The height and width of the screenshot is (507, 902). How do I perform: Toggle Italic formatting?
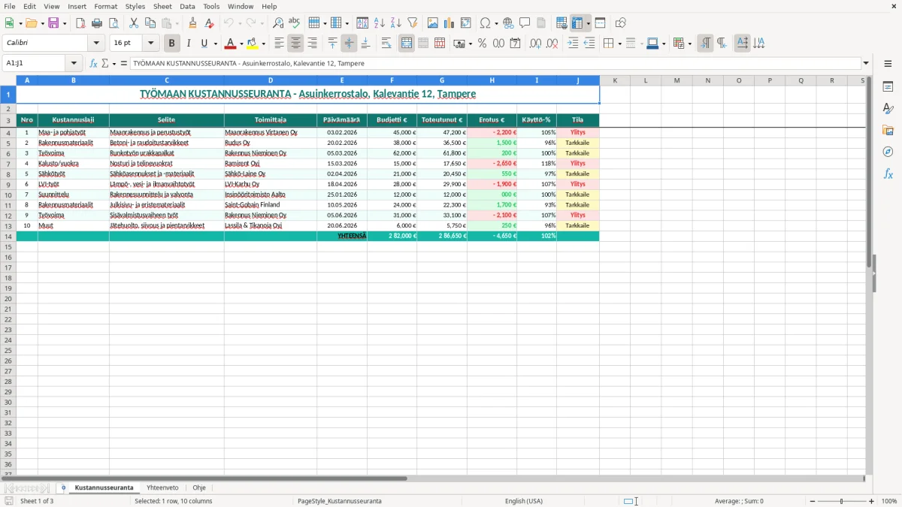[x=189, y=44]
